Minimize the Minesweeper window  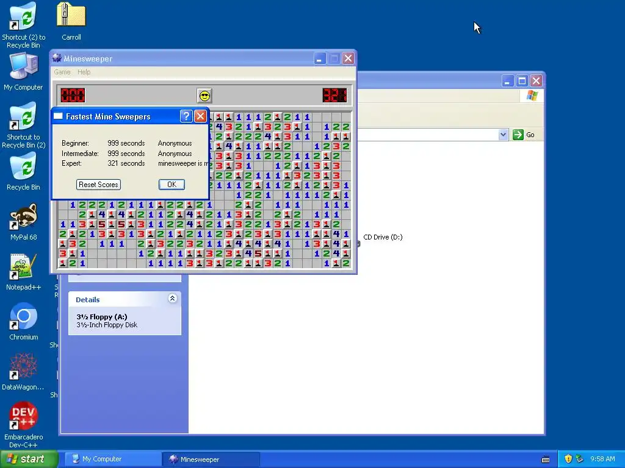pos(319,58)
